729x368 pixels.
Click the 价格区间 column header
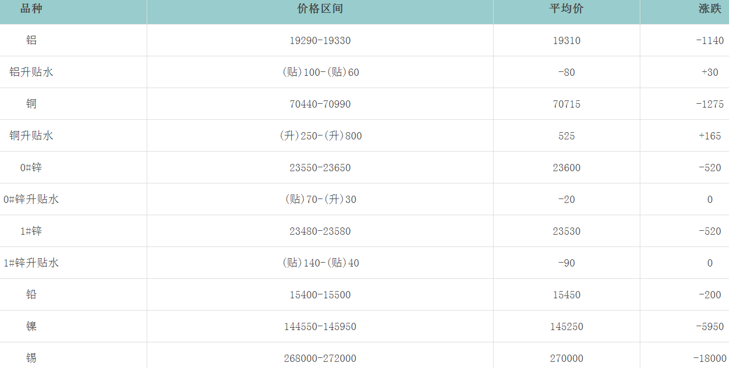coord(320,9)
